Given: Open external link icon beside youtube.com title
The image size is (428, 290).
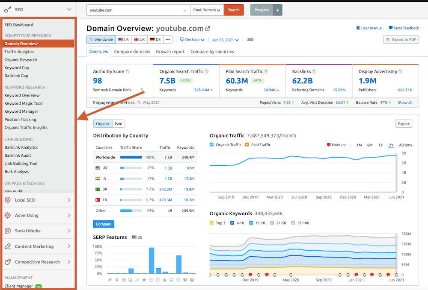Looking at the screenshot, I should [x=208, y=29].
